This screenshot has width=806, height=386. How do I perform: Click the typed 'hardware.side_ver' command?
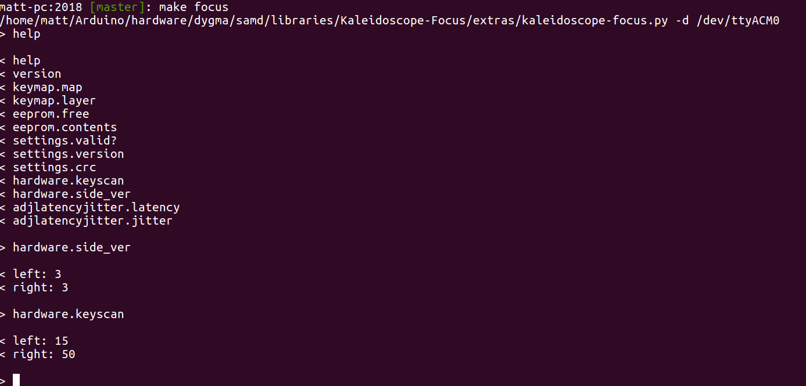click(x=71, y=248)
